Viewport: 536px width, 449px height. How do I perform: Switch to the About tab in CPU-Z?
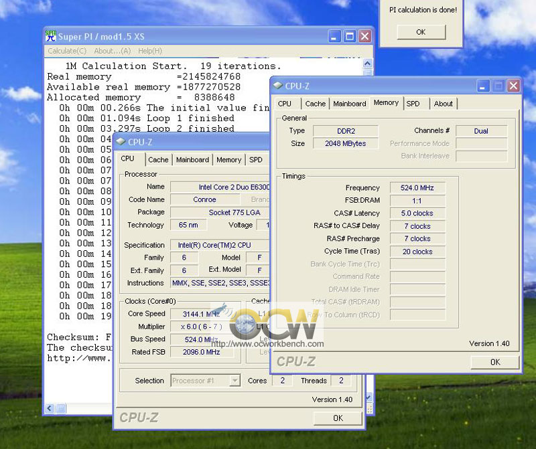443,104
